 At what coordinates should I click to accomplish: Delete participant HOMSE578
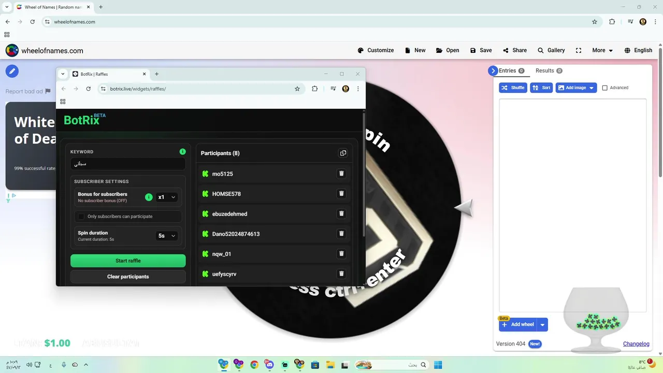click(x=341, y=194)
